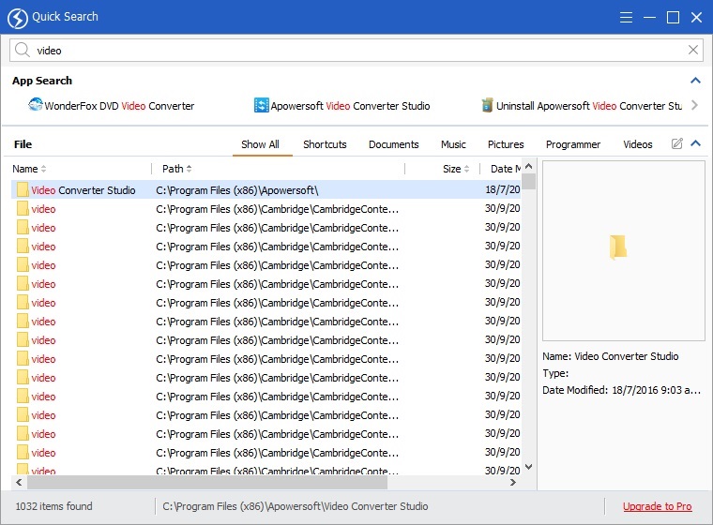This screenshot has height=525, width=713.
Task: Open the hamburger menu in title bar
Action: (626, 17)
